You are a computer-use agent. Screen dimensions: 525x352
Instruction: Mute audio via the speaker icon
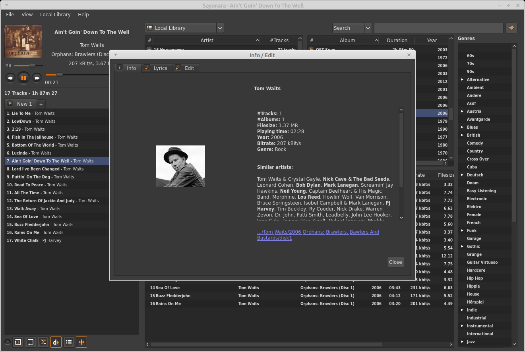(8, 65)
